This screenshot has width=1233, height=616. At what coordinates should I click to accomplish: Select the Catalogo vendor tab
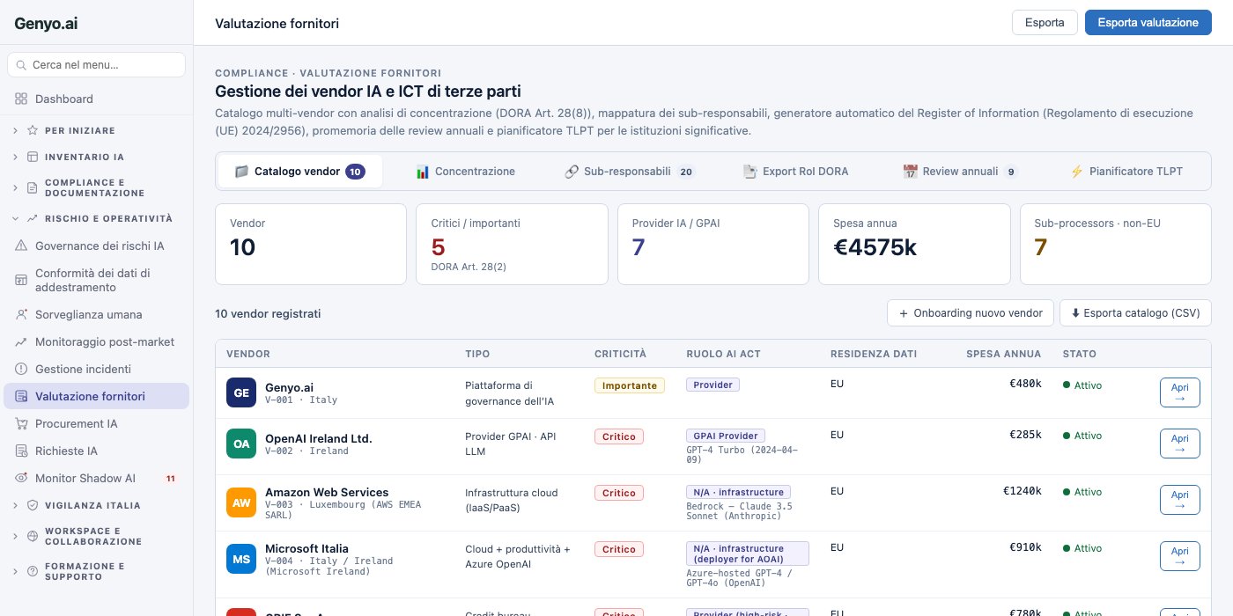tap(300, 171)
